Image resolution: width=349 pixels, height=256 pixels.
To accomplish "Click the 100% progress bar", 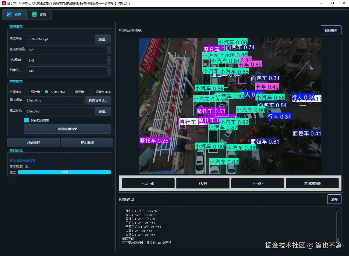I will [x=64, y=172].
